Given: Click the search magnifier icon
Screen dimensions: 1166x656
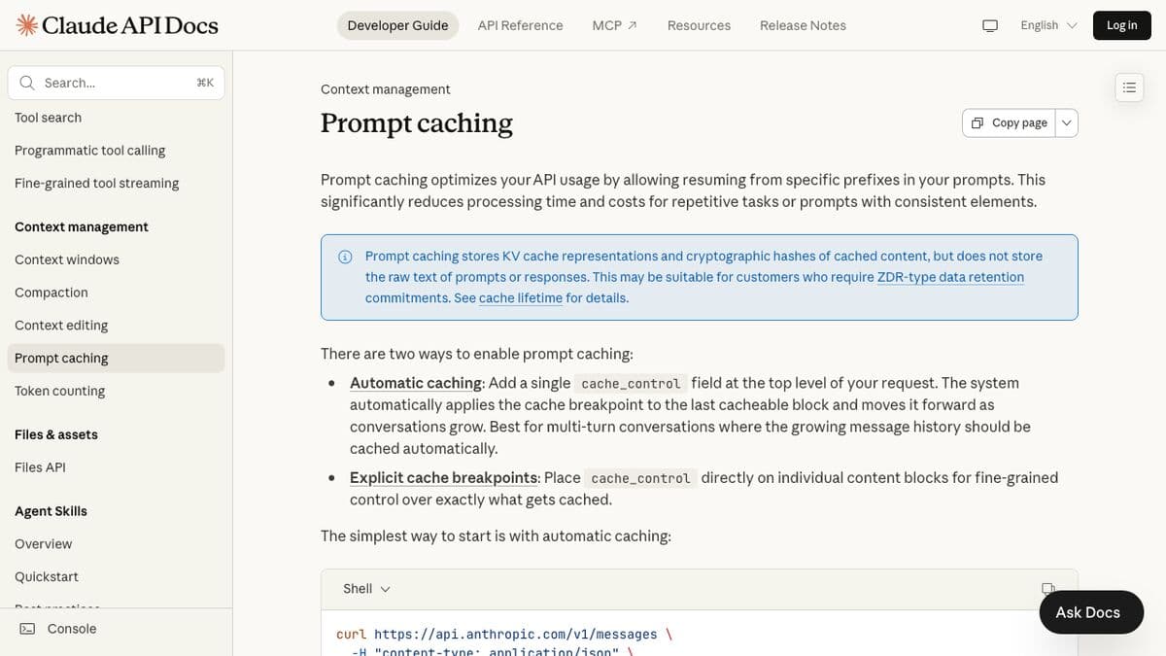Looking at the screenshot, I should tap(27, 82).
